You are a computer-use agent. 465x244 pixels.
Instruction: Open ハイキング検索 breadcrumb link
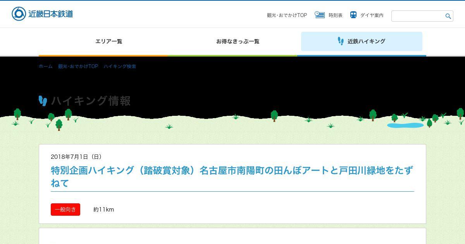[x=120, y=66]
